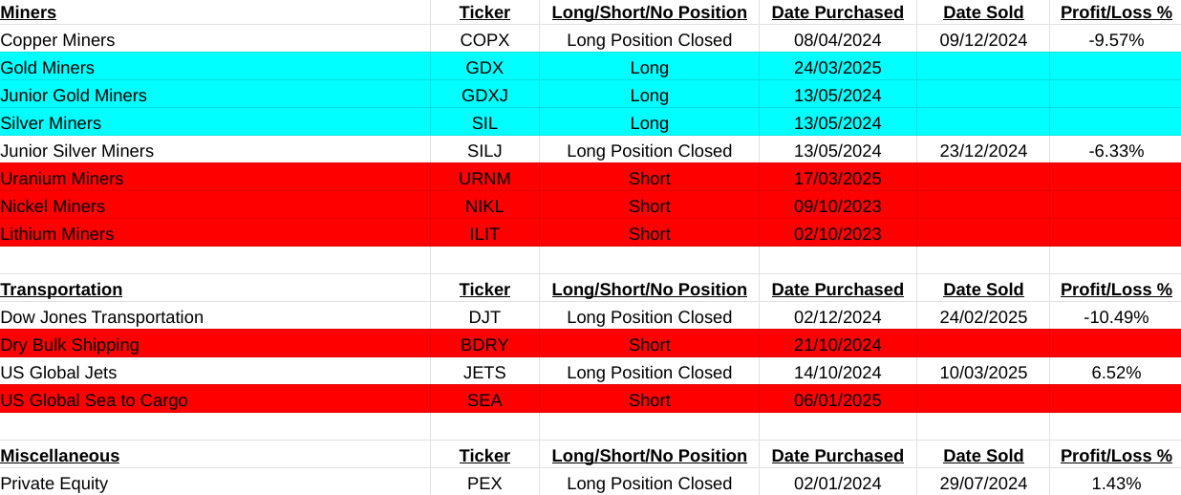This screenshot has width=1181, height=495.
Task: Click the Gold Miners row label
Action: click(x=48, y=68)
